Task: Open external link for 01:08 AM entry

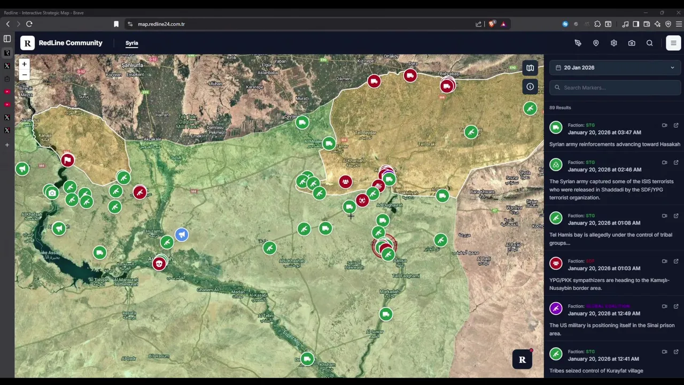Action: (676, 215)
